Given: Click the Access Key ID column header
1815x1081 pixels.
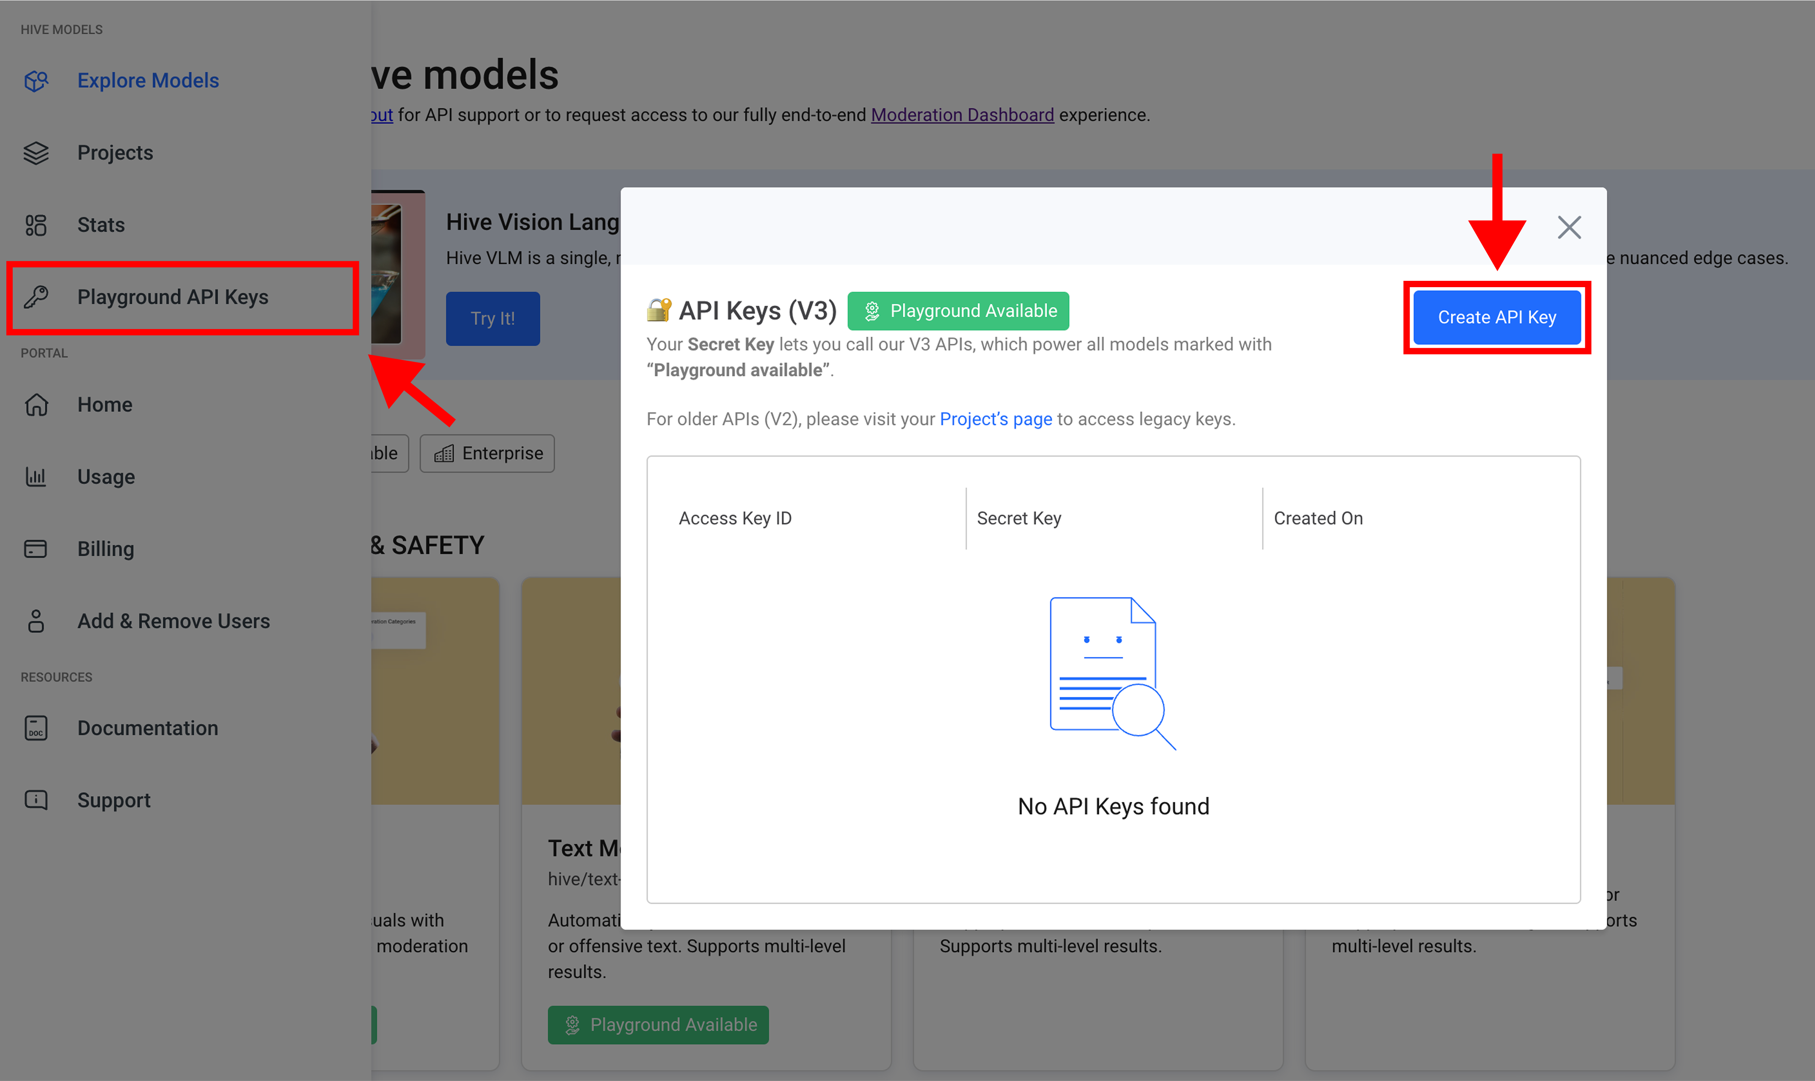Looking at the screenshot, I should coord(734,518).
